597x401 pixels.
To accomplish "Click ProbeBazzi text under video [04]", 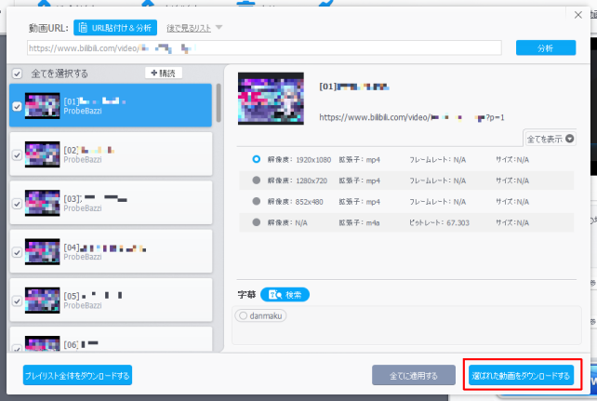I will pos(83,258).
